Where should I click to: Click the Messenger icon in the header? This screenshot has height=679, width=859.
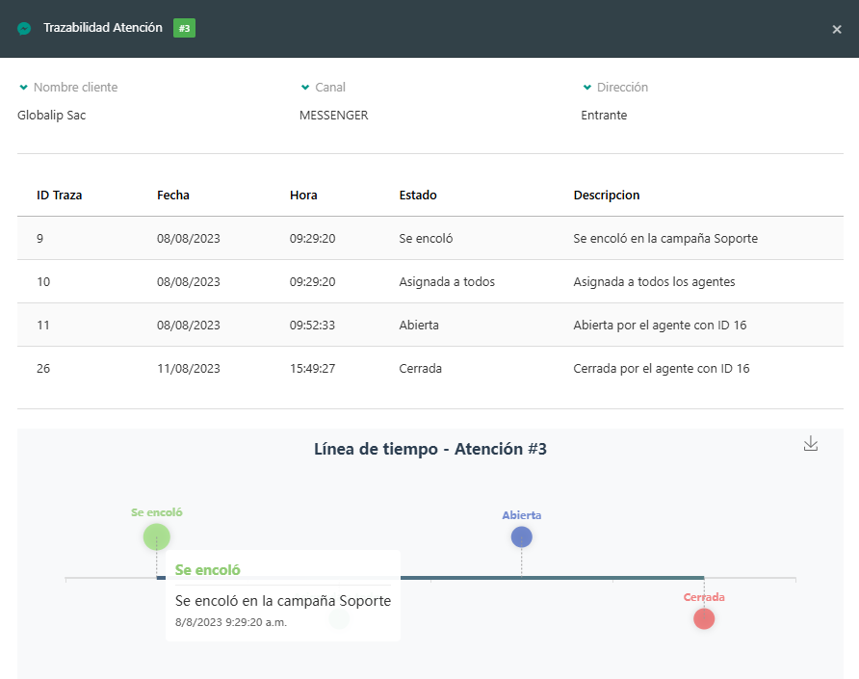click(x=24, y=29)
